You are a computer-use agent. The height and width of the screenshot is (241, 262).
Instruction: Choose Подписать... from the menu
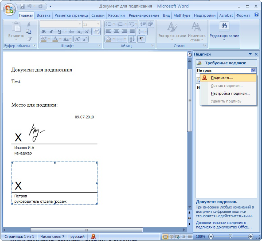tap(228, 78)
